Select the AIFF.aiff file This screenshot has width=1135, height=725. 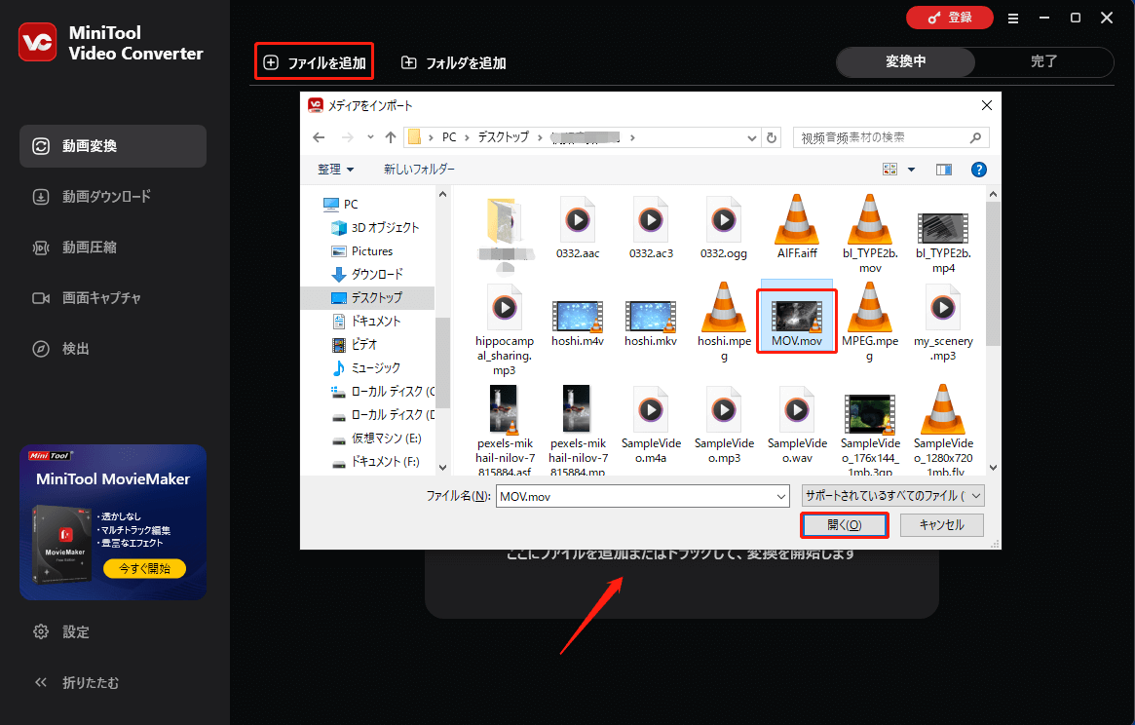tap(797, 228)
